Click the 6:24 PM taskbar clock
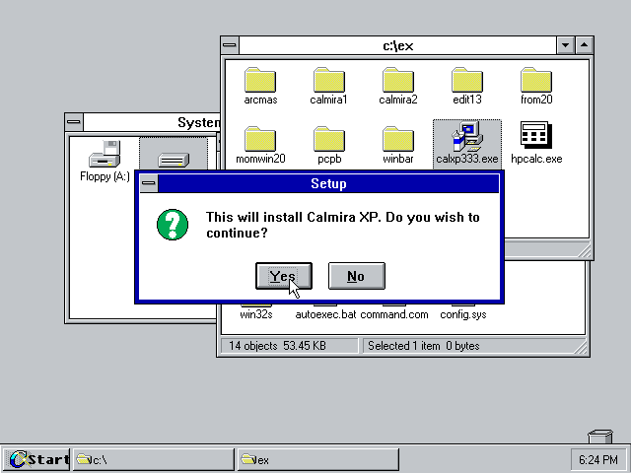This screenshot has width=631, height=473. coord(597,459)
